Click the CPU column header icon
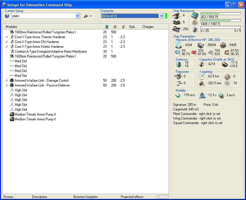This screenshot has height=200, width=246. [x=107, y=27]
